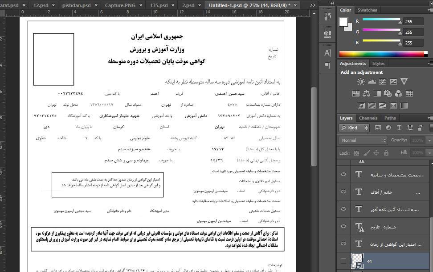Screen dimensions: 433x272
Task: Open the collapsed Paragraph panel icon
Action: [x=327, y=66]
